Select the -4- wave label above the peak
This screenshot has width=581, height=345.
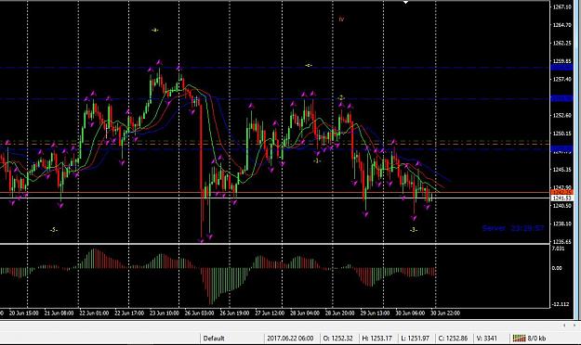[154, 31]
